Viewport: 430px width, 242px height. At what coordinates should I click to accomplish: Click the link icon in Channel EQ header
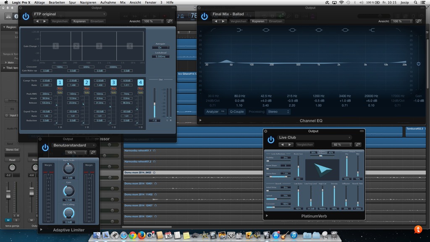click(x=419, y=21)
